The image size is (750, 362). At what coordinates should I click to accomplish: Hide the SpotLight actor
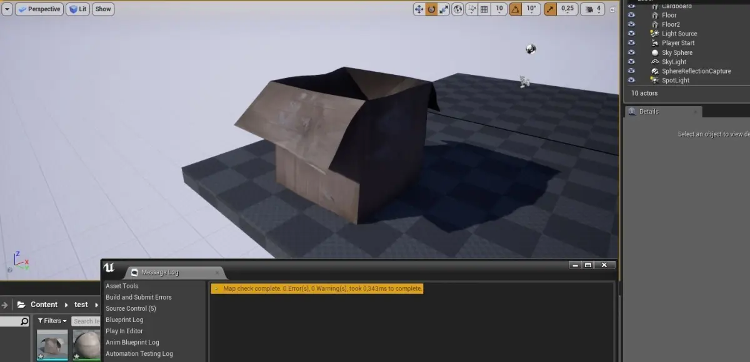tap(631, 81)
